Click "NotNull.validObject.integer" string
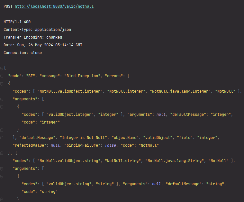Screen dimensions: 244x202 tap(70, 91)
